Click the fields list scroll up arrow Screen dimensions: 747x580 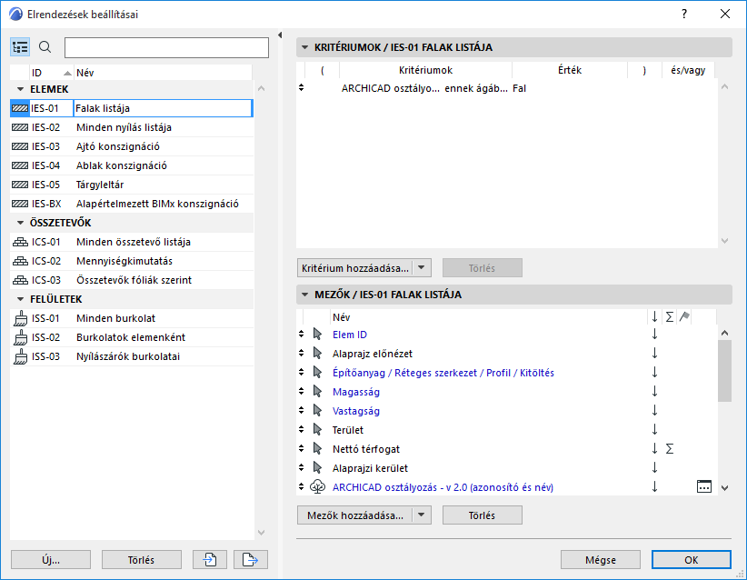[724, 333]
